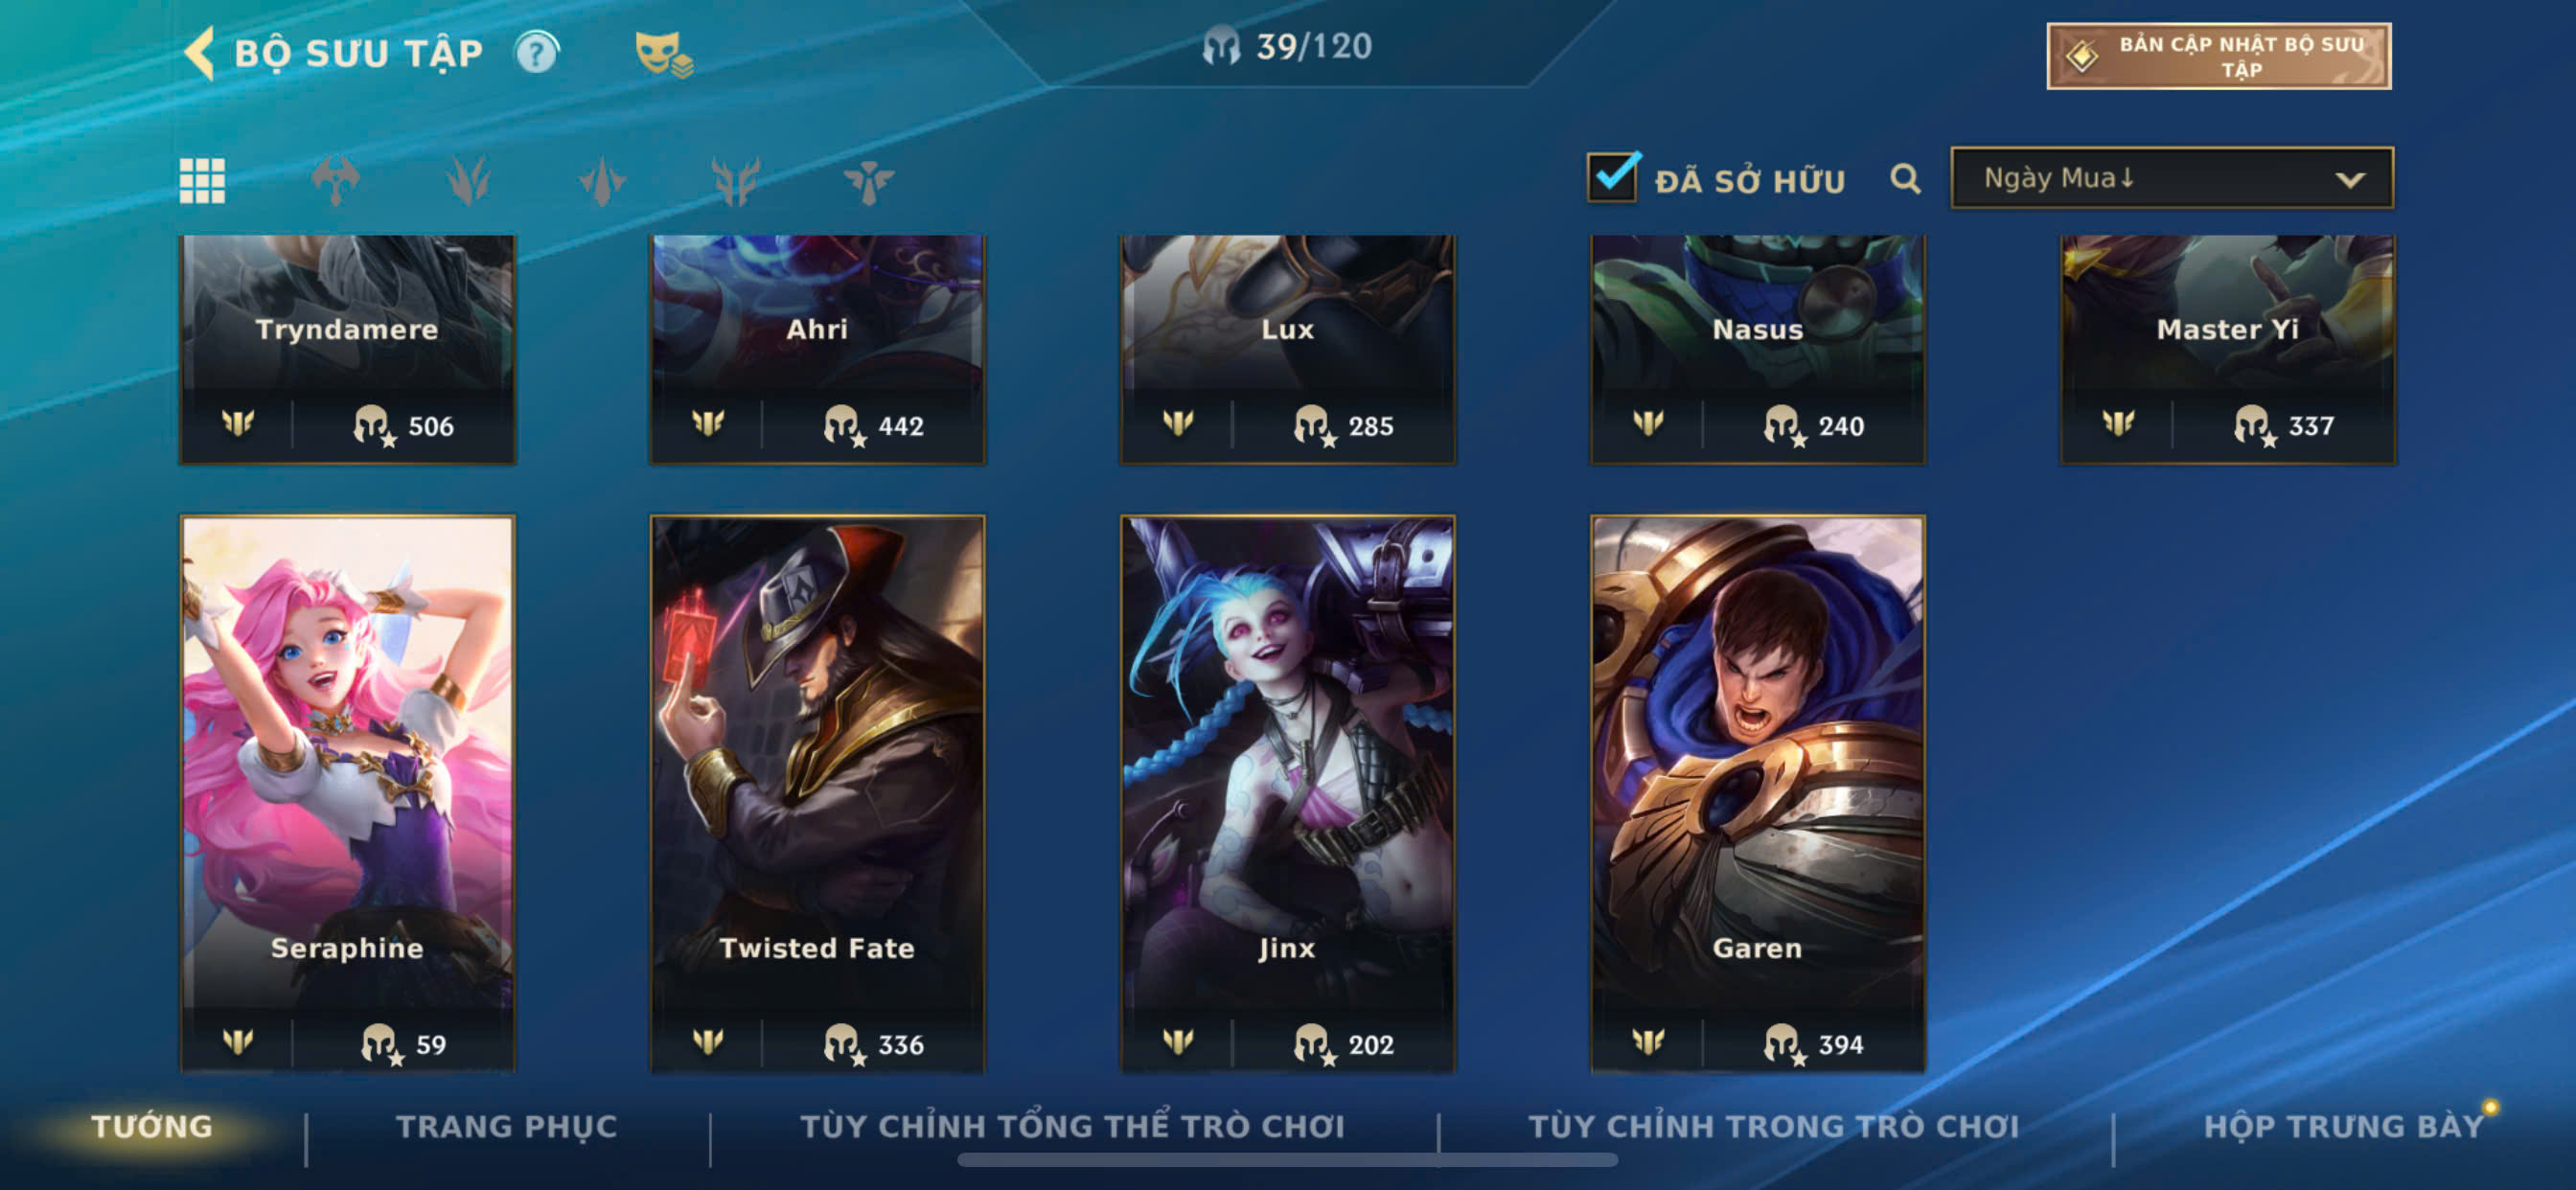
Task: Filter champions by the first role icon
Action: click(x=335, y=181)
